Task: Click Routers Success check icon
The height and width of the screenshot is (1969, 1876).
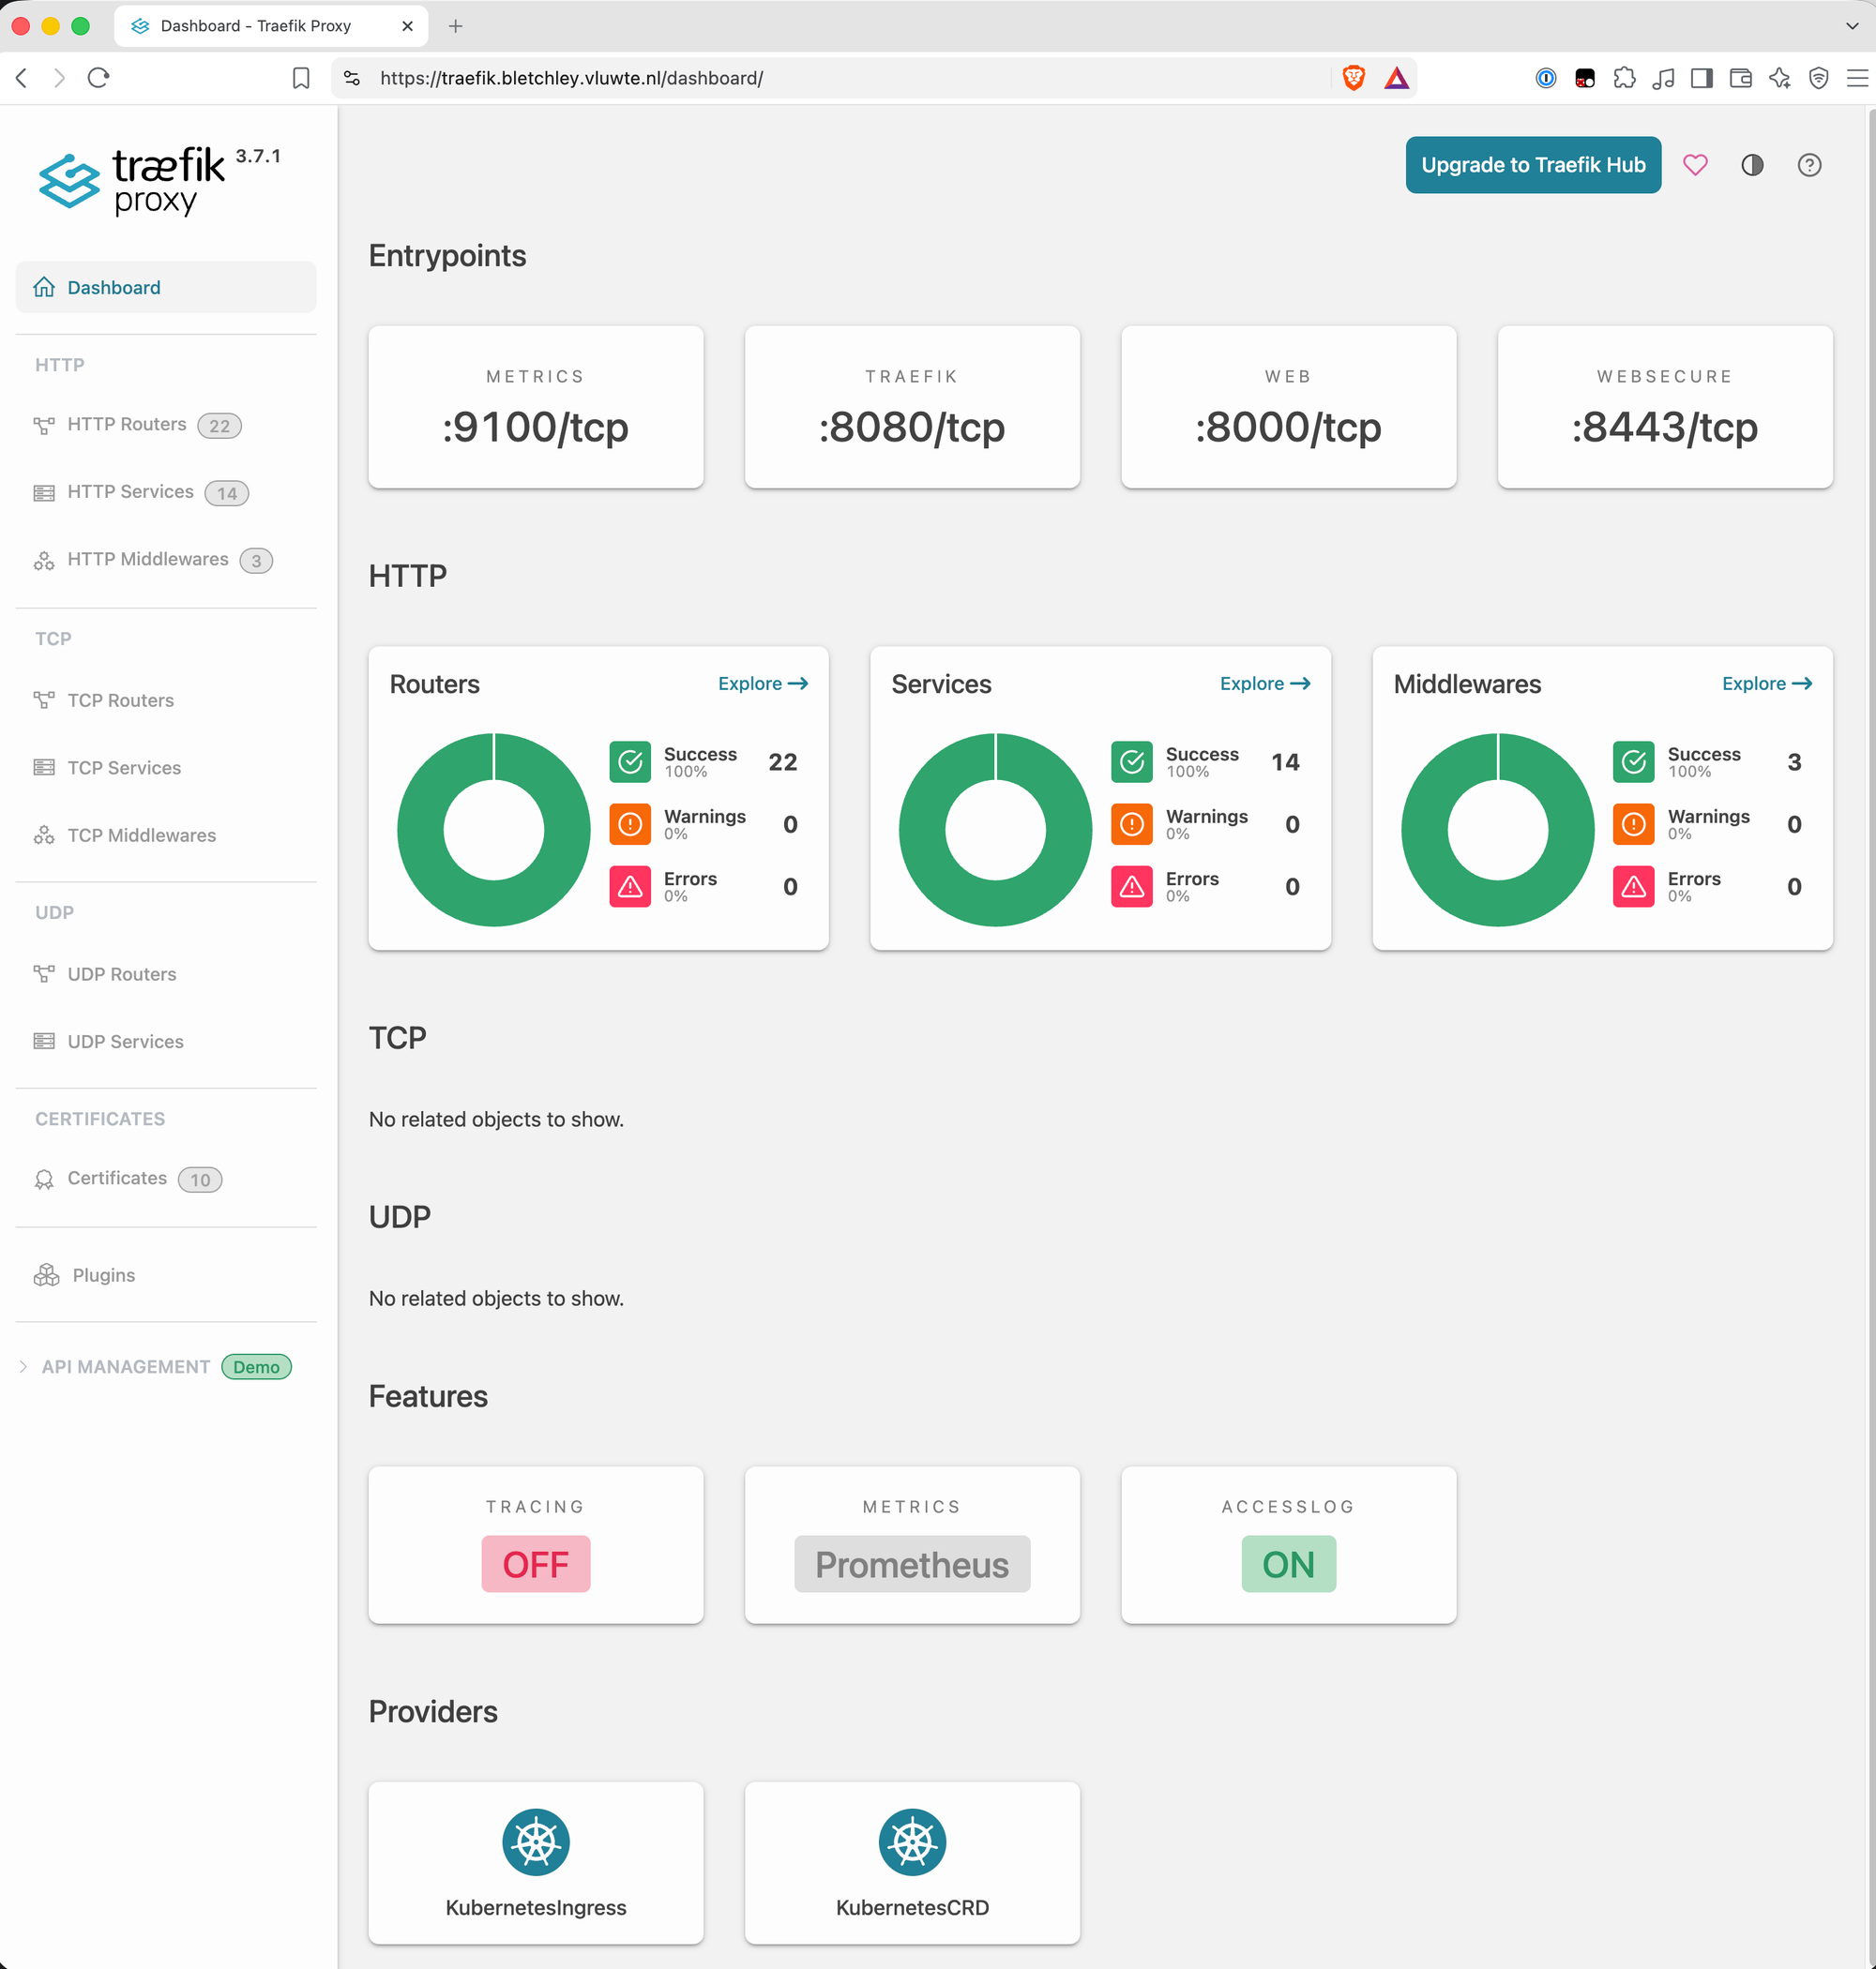Action: (630, 762)
